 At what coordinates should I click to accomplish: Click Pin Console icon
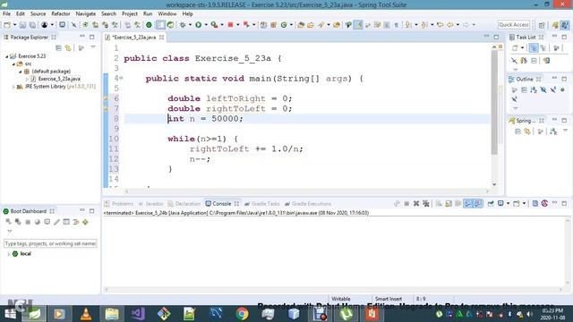coord(491,204)
